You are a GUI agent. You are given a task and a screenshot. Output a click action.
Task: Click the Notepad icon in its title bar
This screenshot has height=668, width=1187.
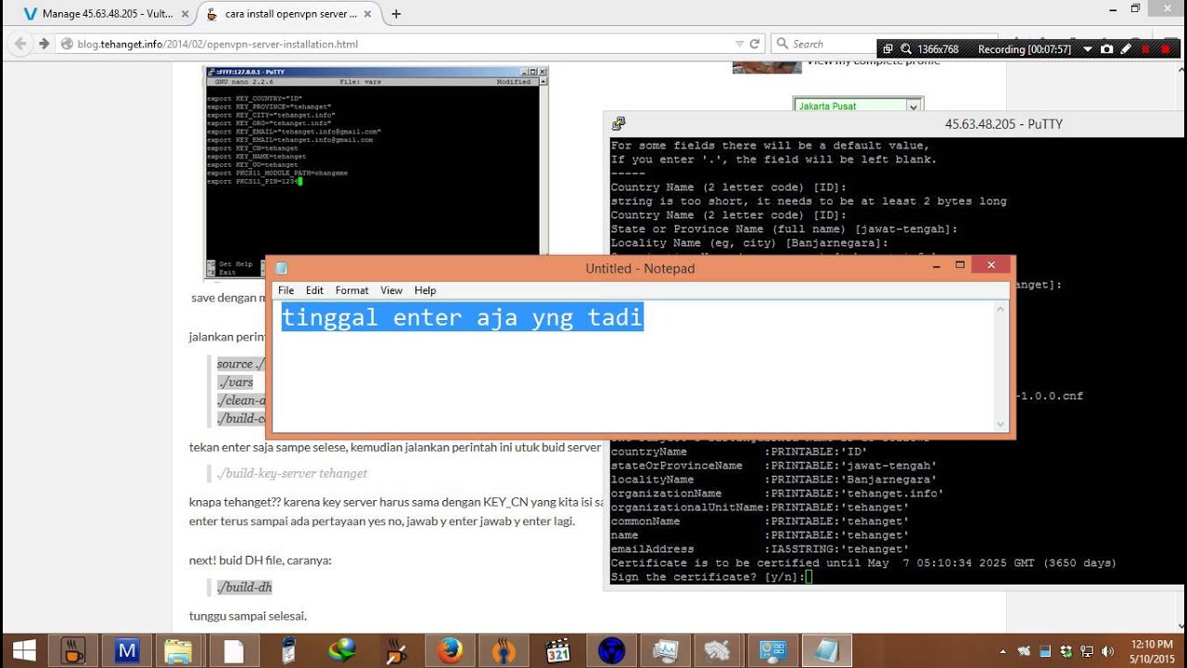tap(282, 268)
